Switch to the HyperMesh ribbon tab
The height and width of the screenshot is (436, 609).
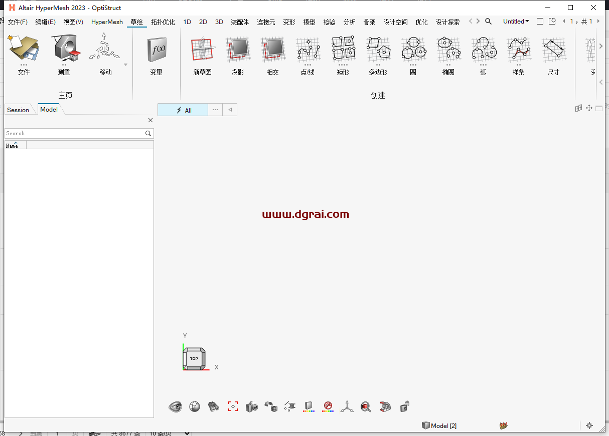click(107, 22)
